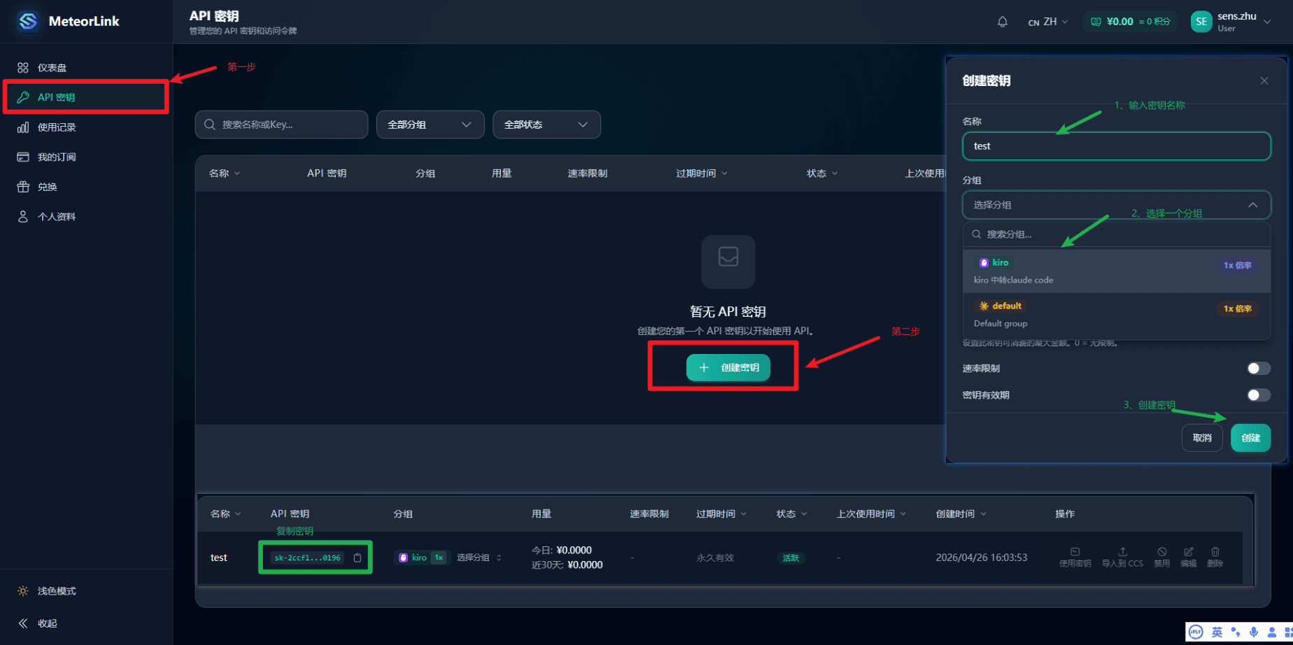Click the 名称 input containing test
1293x645 pixels.
1117,146
